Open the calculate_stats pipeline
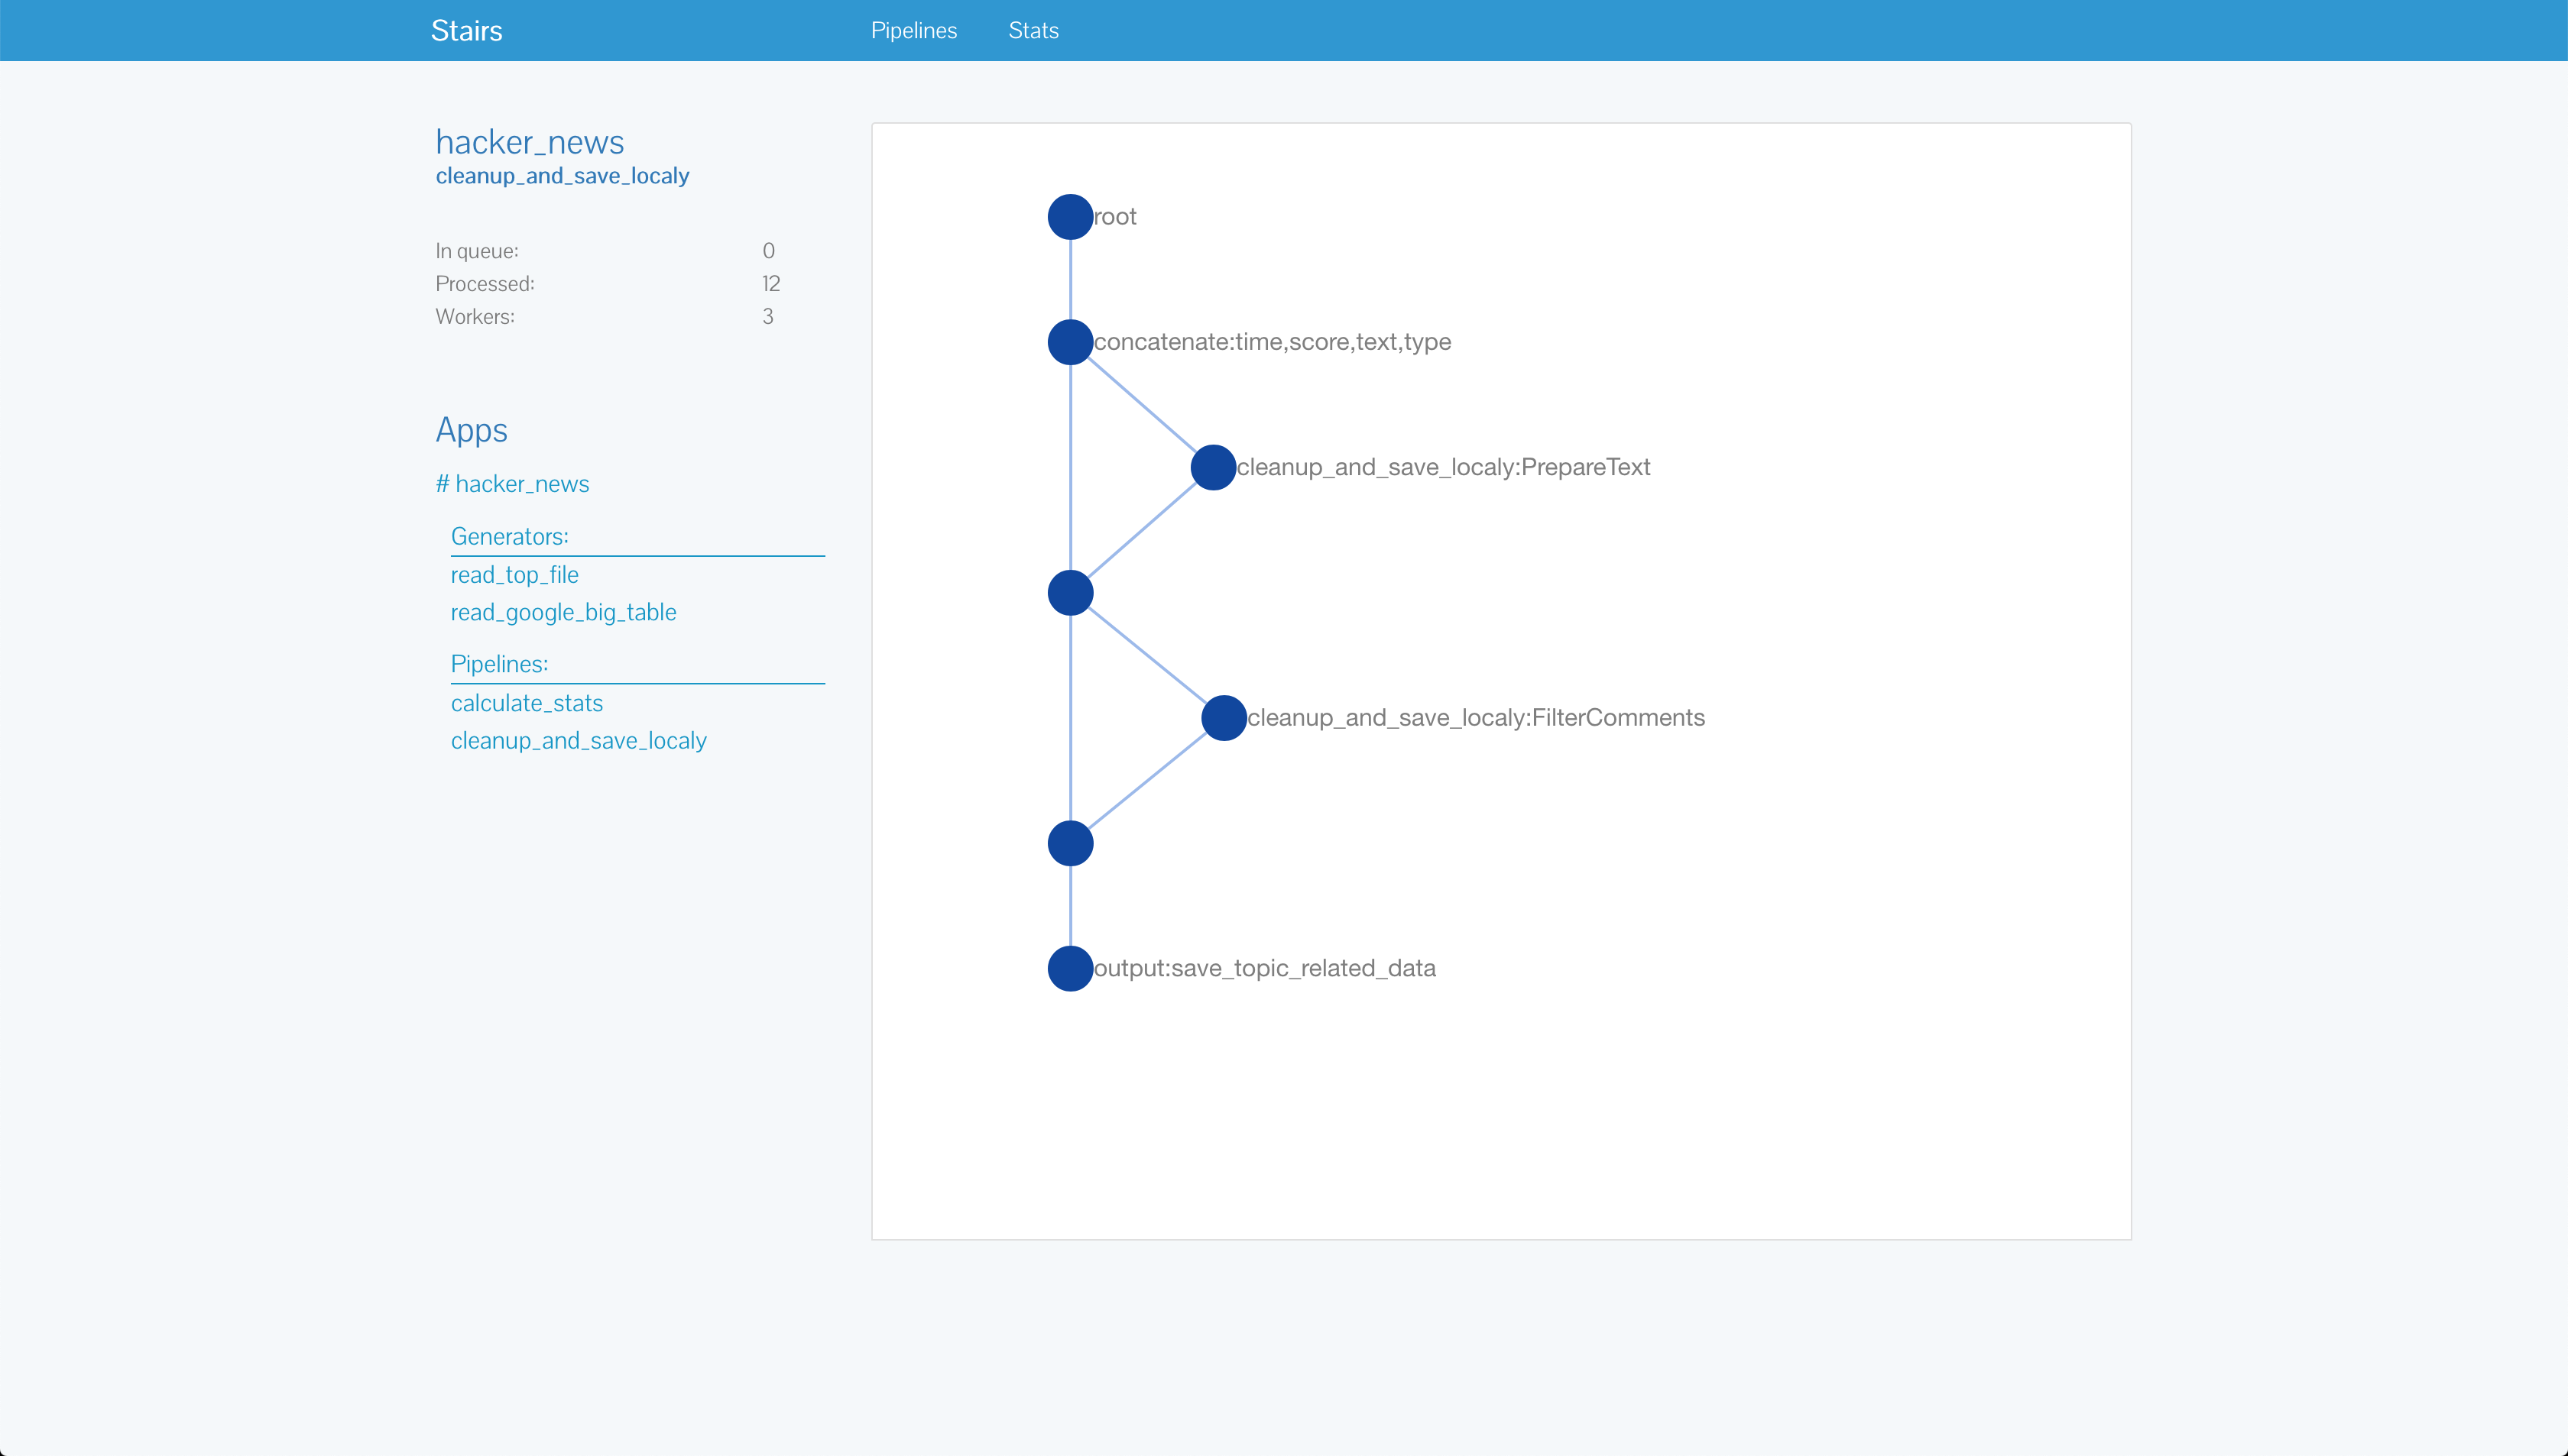 click(x=526, y=703)
